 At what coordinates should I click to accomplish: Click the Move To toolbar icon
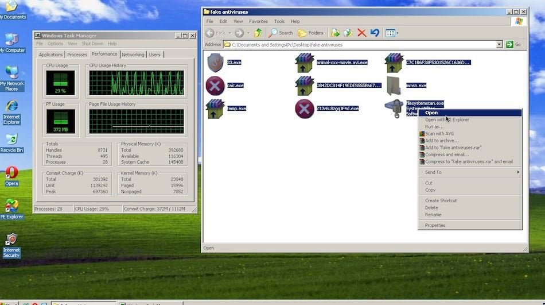[x=336, y=33]
